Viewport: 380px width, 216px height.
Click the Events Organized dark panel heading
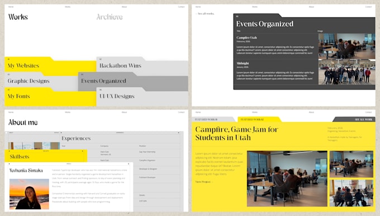tap(265, 24)
